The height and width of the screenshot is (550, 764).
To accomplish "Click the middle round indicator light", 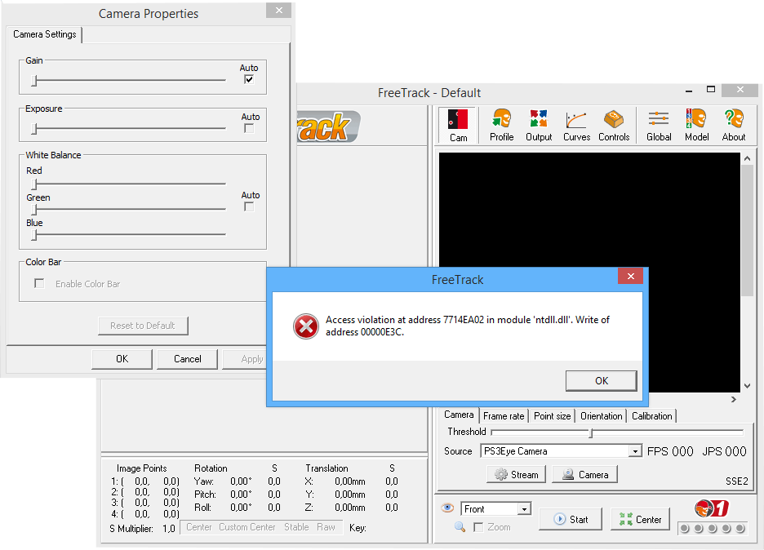I will (713, 529).
